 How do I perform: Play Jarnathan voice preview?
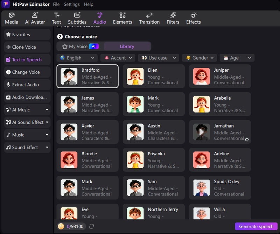pyautogui.click(x=202, y=132)
